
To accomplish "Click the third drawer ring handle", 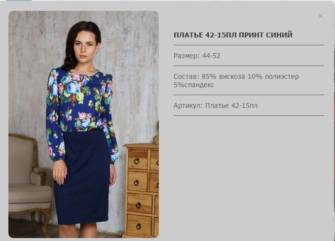I will coord(138,205).
